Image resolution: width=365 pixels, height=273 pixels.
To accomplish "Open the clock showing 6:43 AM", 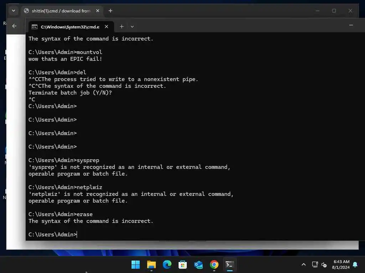I will [341, 264].
